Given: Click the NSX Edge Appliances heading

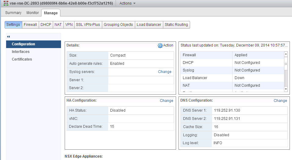Looking at the screenshot, I should pos(84,156).
